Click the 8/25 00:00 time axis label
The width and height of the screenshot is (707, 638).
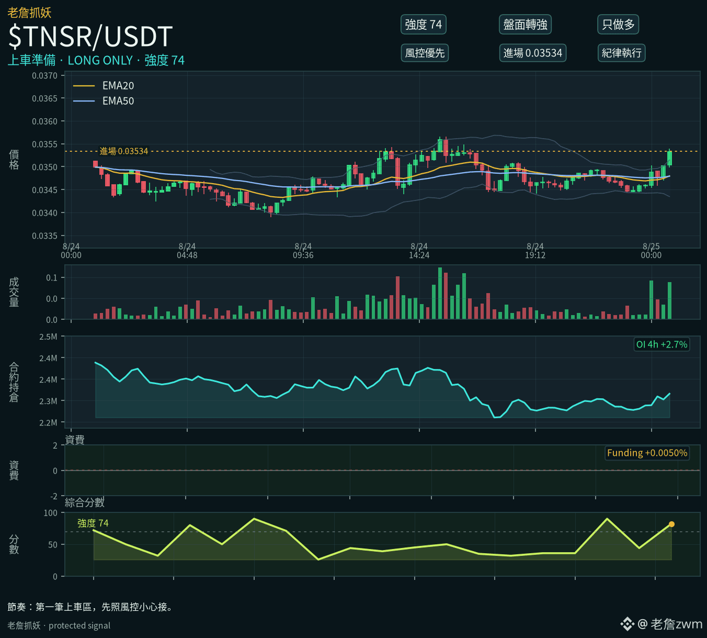click(x=651, y=251)
